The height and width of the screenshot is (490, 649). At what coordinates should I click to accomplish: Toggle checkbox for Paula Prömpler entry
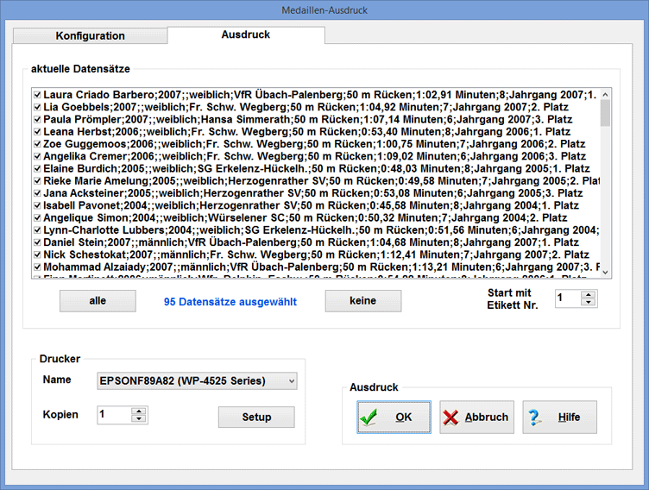(36, 119)
